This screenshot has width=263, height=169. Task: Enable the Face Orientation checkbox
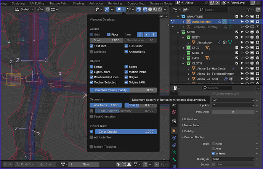point(91,117)
